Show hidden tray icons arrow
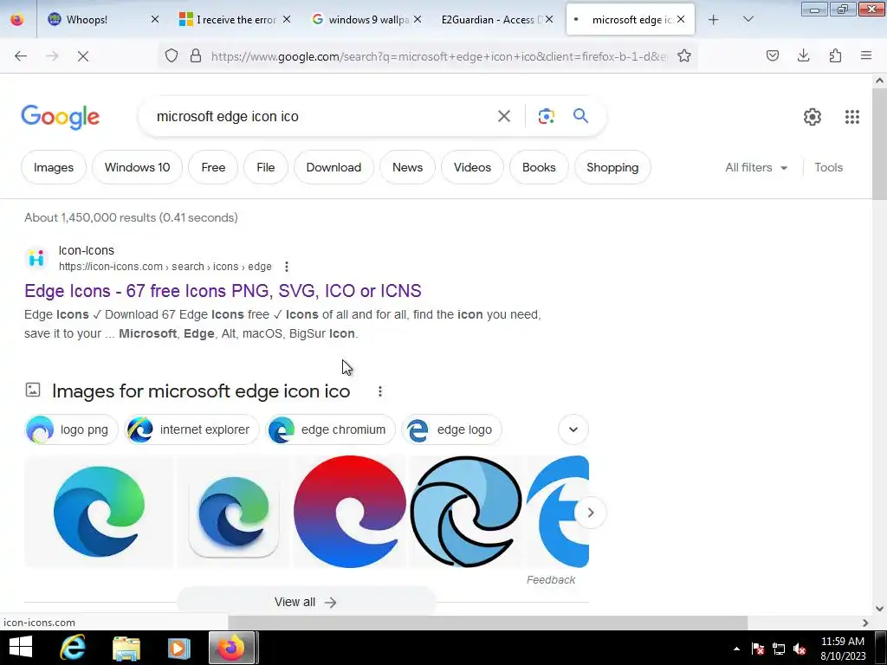The image size is (887, 665). [736, 649]
